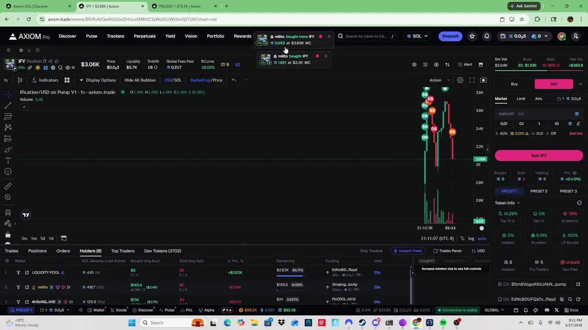
Task: Open the date range calendar icon
Action: tap(63, 238)
